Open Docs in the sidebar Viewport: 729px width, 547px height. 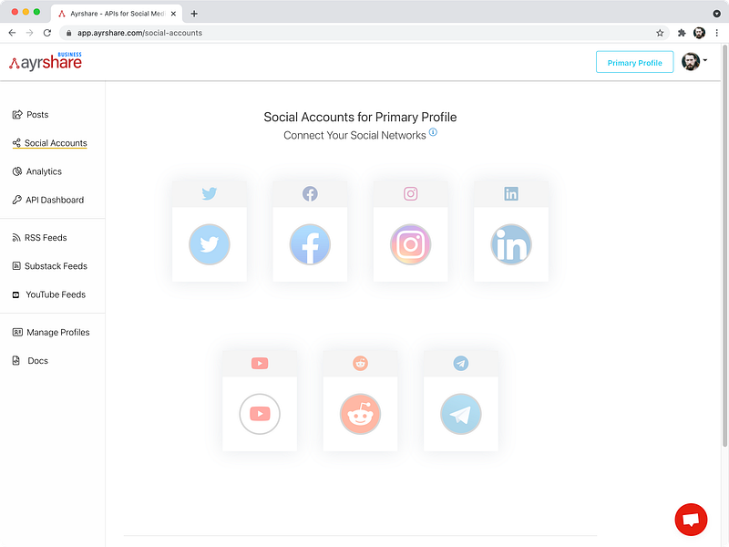(x=30, y=360)
